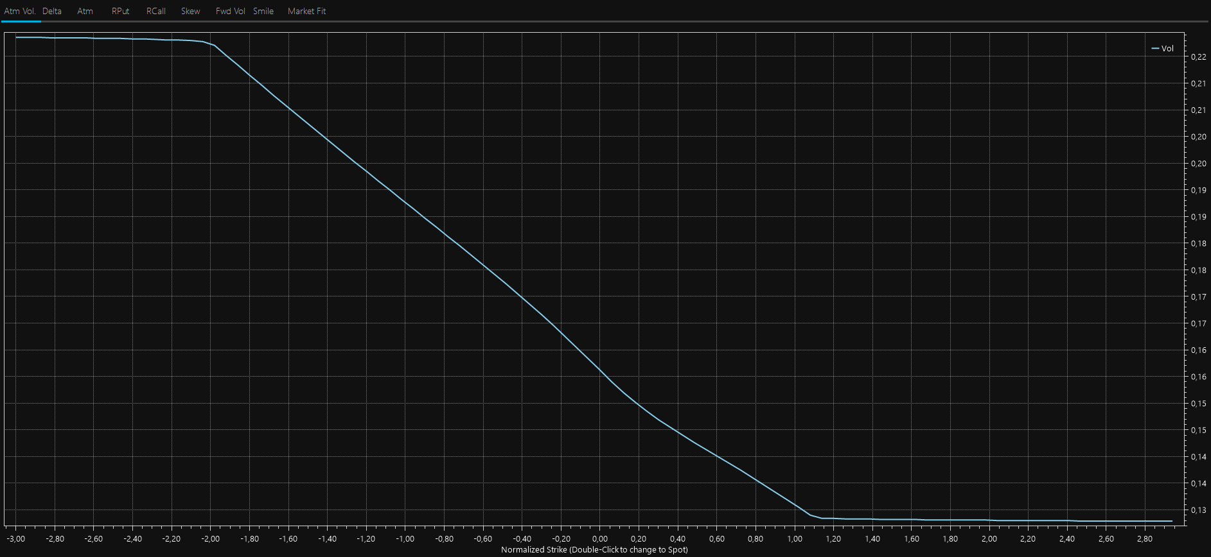Select the active Atm Vol. tab
Viewport: 1211px width, 557px height.
[x=20, y=11]
